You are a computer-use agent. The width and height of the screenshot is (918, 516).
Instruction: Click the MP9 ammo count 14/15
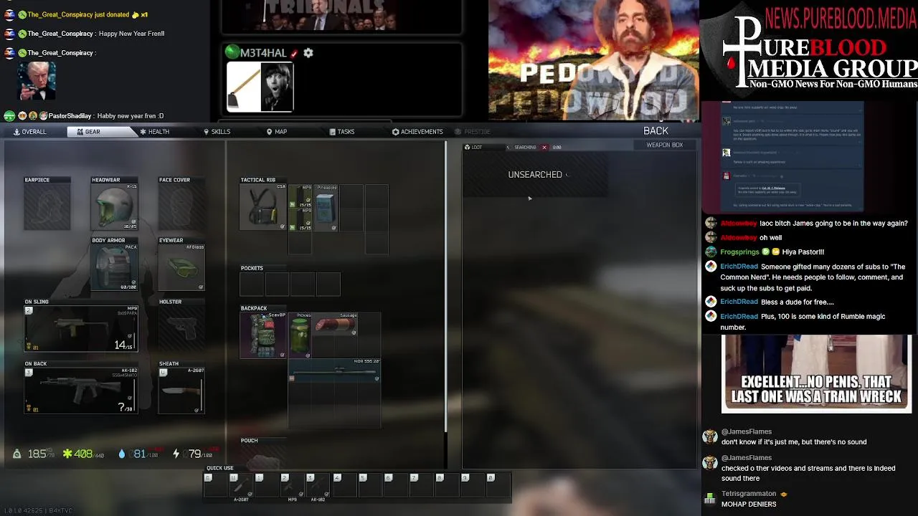coord(123,345)
